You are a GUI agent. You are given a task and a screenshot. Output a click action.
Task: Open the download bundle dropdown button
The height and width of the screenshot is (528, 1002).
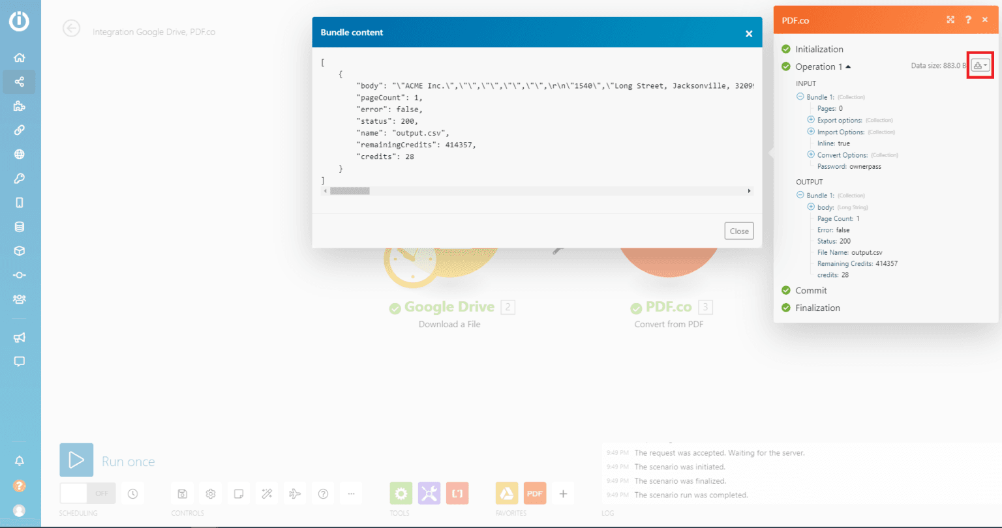pyautogui.click(x=980, y=65)
